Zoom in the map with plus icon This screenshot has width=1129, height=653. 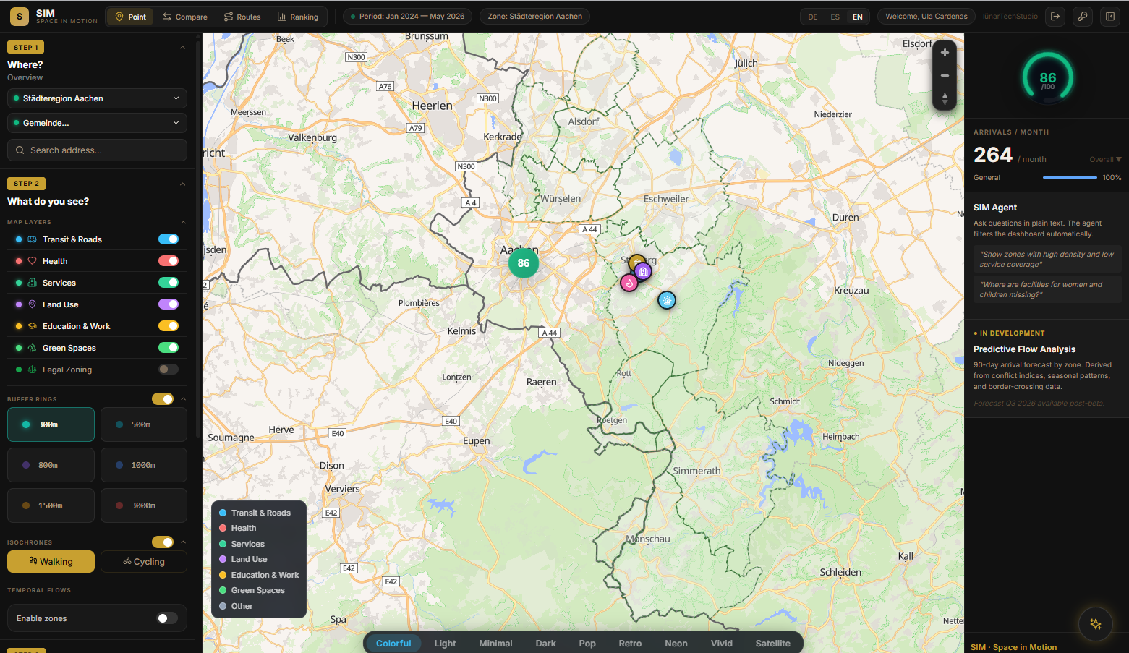(945, 53)
